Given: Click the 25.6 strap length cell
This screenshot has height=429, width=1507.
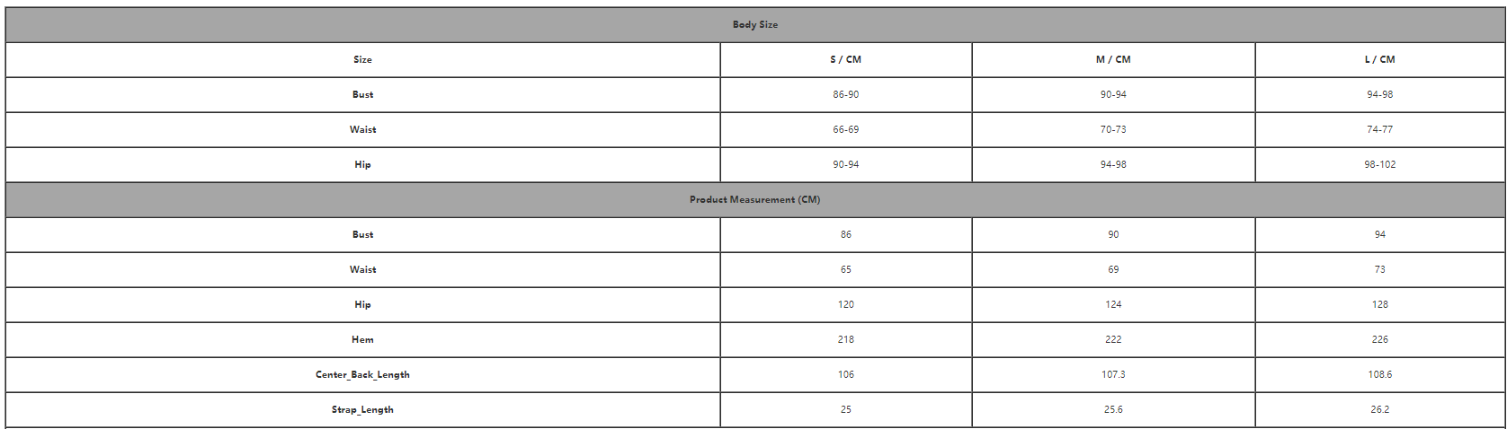Looking at the screenshot, I should pos(1113,409).
